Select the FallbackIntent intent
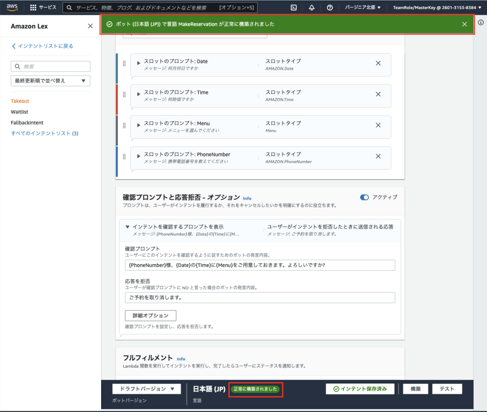487x412 pixels. 27,122
